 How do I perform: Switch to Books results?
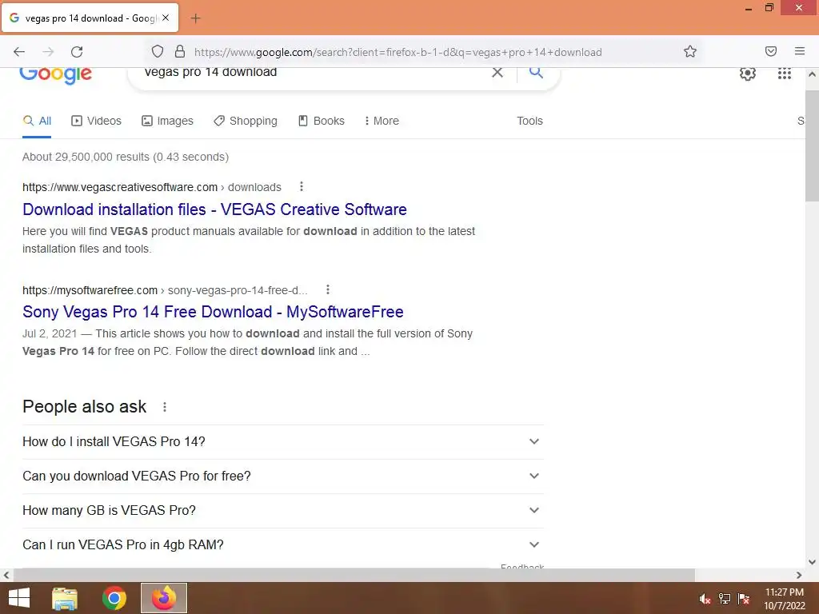[322, 122]
